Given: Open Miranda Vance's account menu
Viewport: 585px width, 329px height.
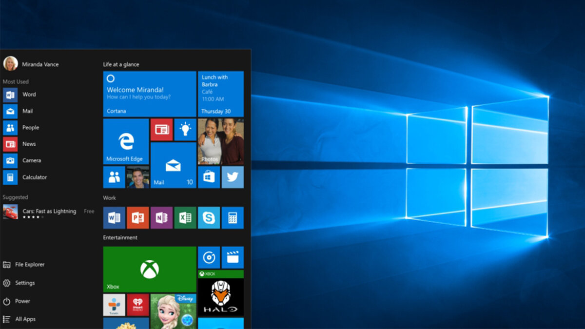Looking at the screenshot, I should click(x=31, y=64).
